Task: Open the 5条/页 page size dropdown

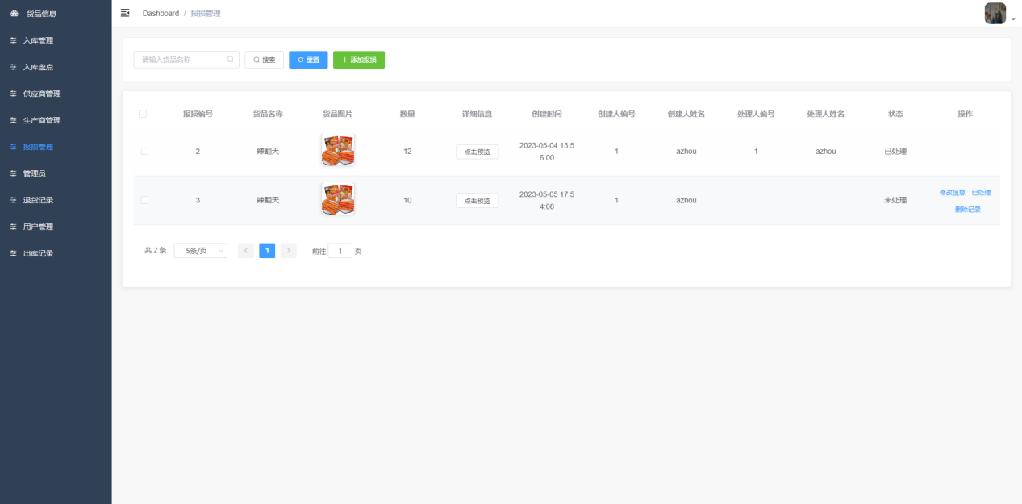Action: pos(200,251)
